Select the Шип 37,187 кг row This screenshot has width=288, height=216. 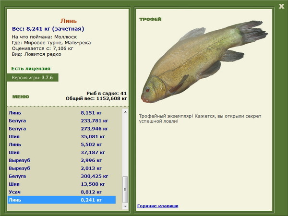pyautogui.click(x=62, y=153)
